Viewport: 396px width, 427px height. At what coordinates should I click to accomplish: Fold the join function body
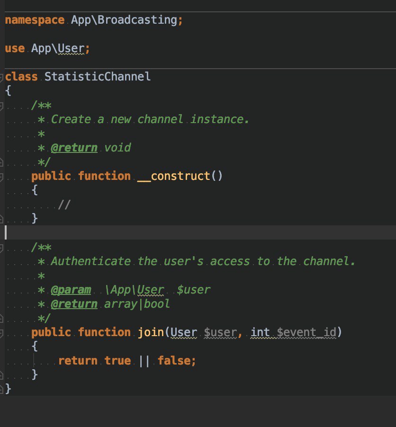tap(1, 333)
